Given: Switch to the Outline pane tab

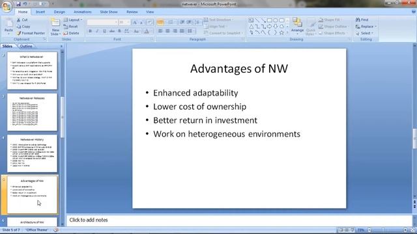Looking at the screenshot, I should tap(26, 46).
